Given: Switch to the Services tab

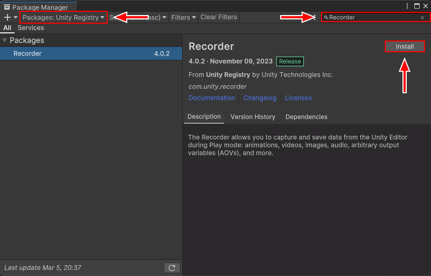Looking at the screenshot, I should pyautogui.click(x=31, y=28).
